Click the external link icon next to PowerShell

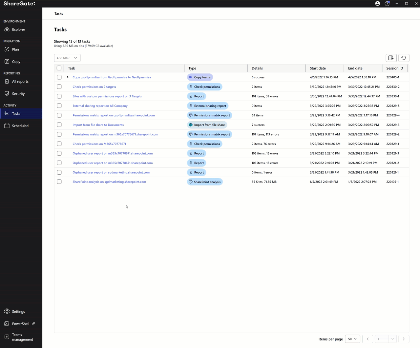pyautogui.click(x=33, y=324)
